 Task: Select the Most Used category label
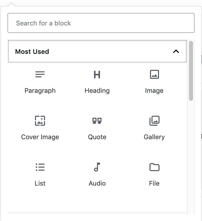32,52
